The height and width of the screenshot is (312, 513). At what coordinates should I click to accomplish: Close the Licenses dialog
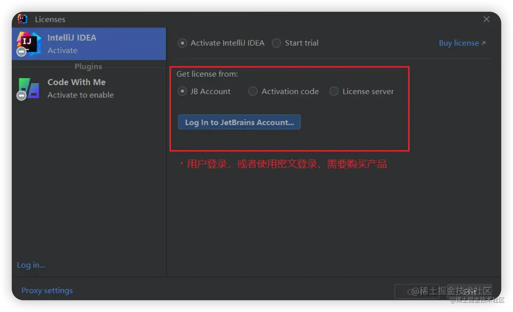pyautogui.click(x=486, y=19)
